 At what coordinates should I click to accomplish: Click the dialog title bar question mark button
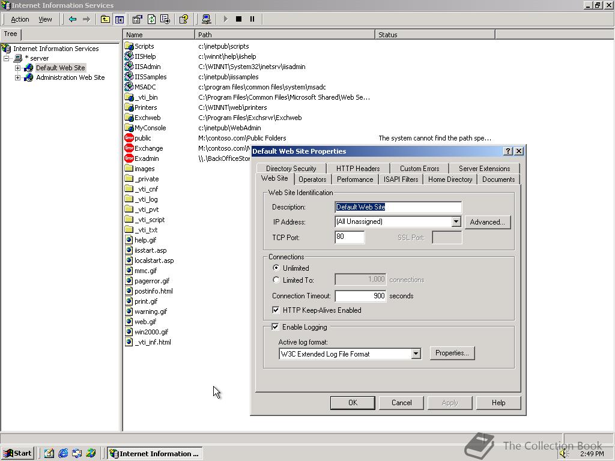coord(508,151)
